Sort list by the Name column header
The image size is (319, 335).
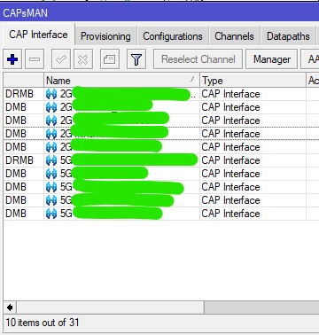[121, 81]
